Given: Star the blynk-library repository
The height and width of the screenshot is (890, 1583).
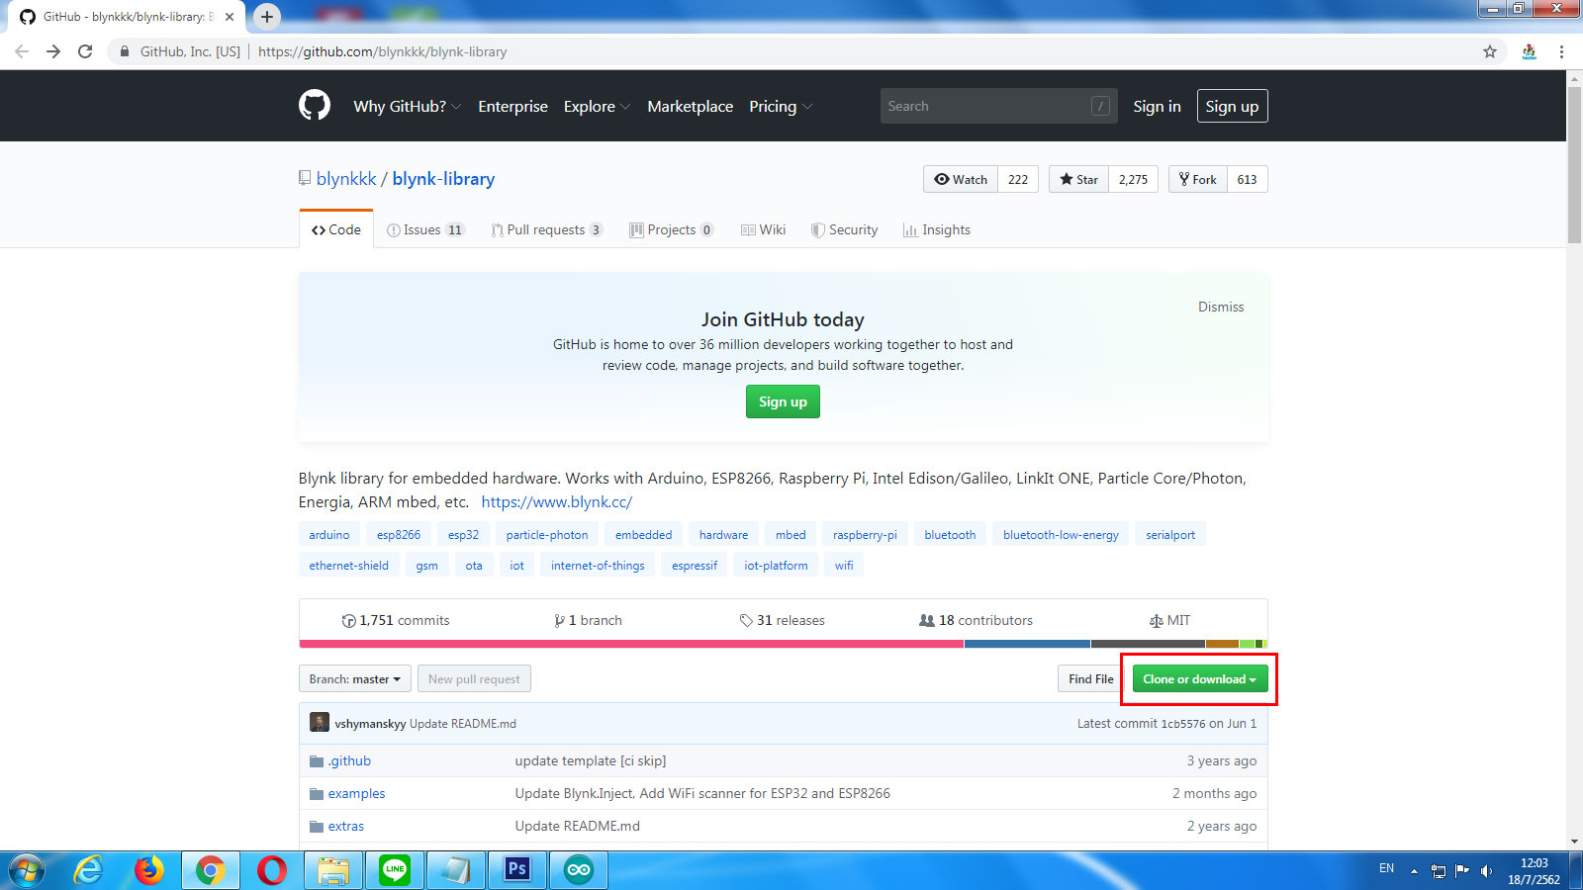Looking at the screenshot, I should point(1078,179).
